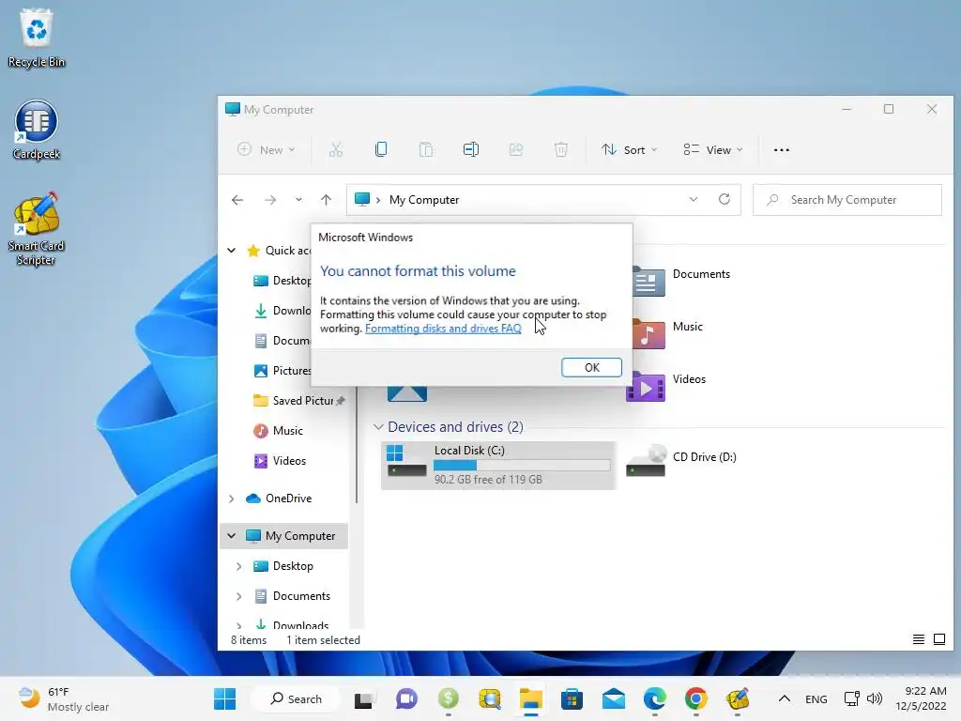The width and height of the screenshot is (961, 721).
Task: Open the View dropdown menu
Action: [713, 149]
